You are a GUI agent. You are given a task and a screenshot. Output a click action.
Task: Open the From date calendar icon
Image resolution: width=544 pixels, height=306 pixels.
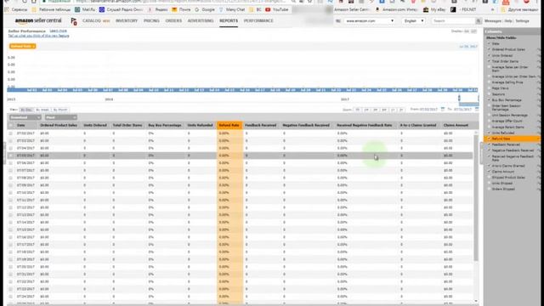(x=443, y=110)
